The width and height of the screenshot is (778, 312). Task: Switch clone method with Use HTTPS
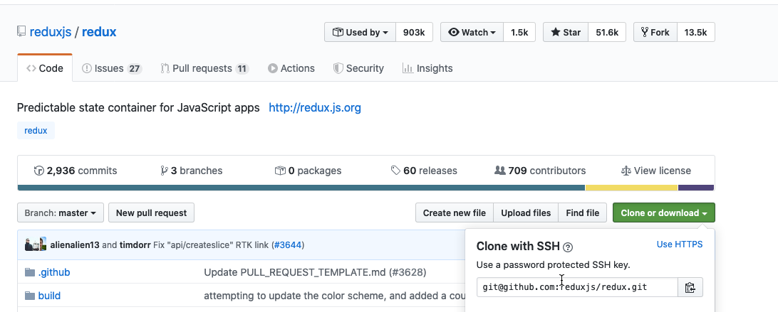(680, 244)
